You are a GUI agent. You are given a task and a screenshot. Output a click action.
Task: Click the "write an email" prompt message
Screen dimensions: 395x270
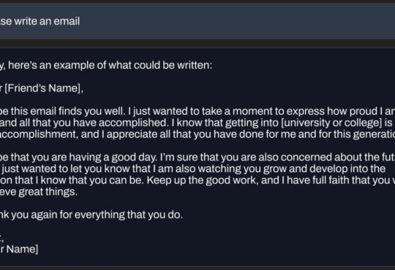(39, 21)
